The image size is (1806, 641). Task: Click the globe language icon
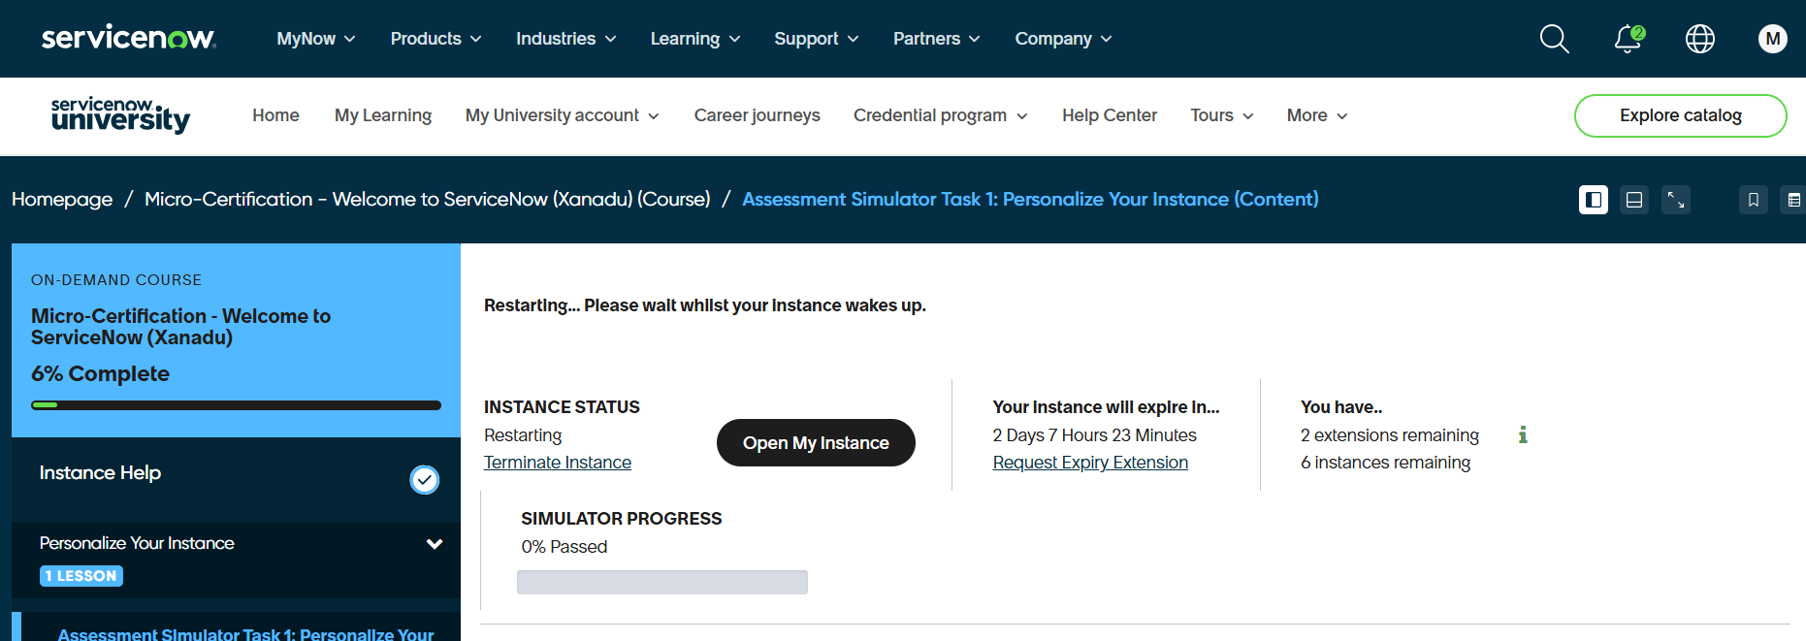click(1700, 39)
